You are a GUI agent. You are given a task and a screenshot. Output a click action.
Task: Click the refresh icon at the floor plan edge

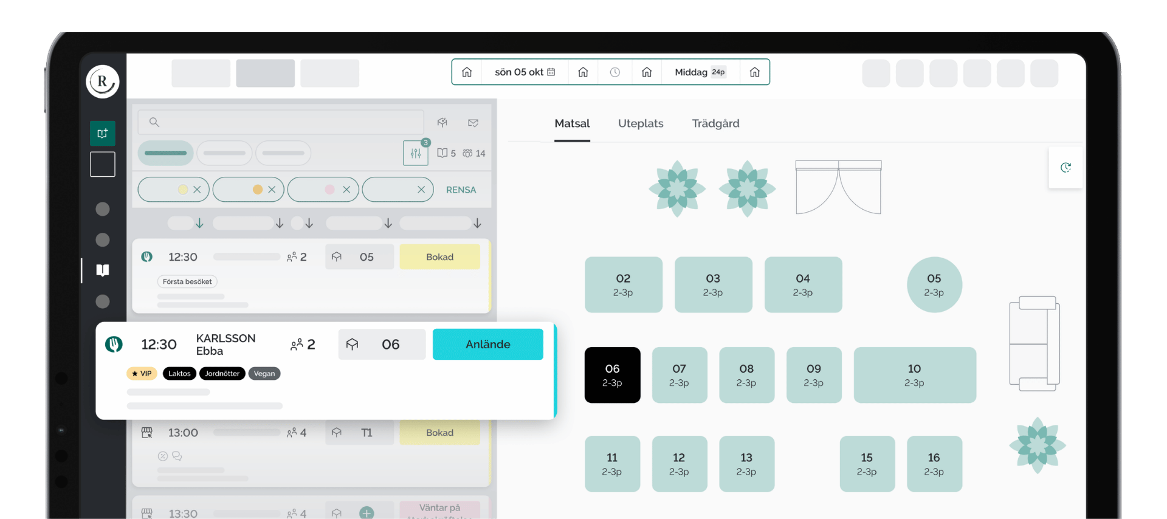click(1065, 168)
